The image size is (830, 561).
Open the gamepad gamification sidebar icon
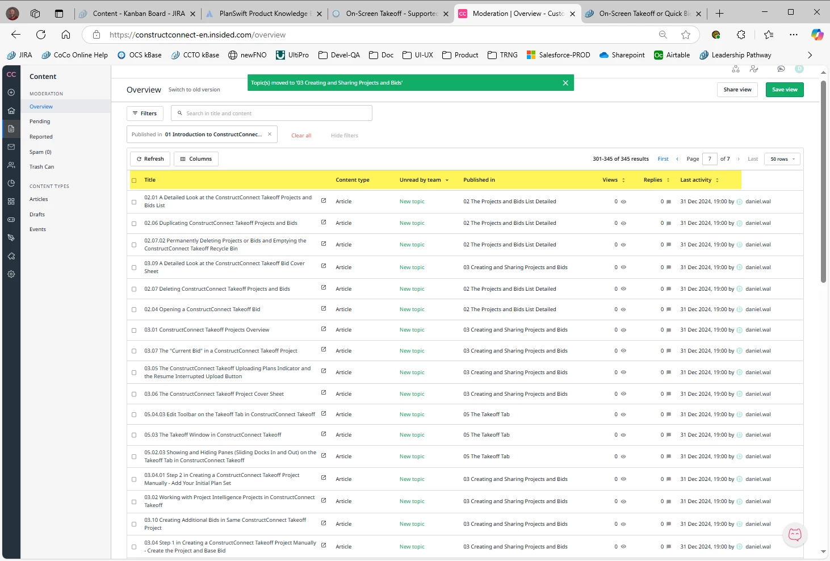coord(11,220)
